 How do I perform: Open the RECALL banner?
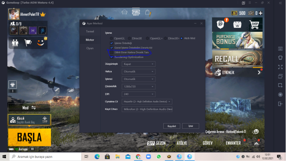[x=237, y=59]
